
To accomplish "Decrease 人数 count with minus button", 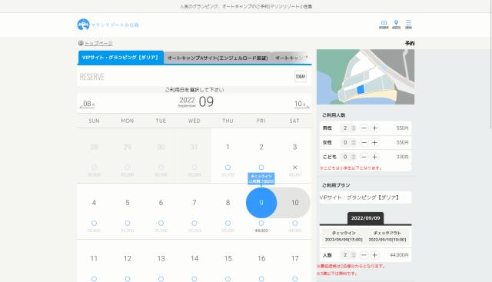I will coord(364,255).
